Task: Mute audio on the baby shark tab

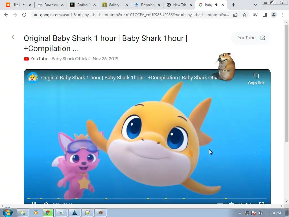Action: click(x=217, y=5)
